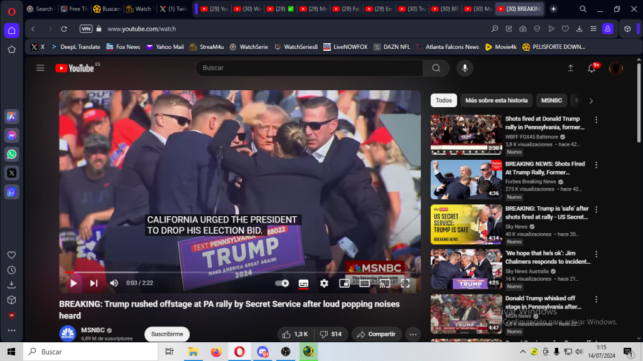
Task: Open sidebar extensions cube icon
Action: pos(11,300)
